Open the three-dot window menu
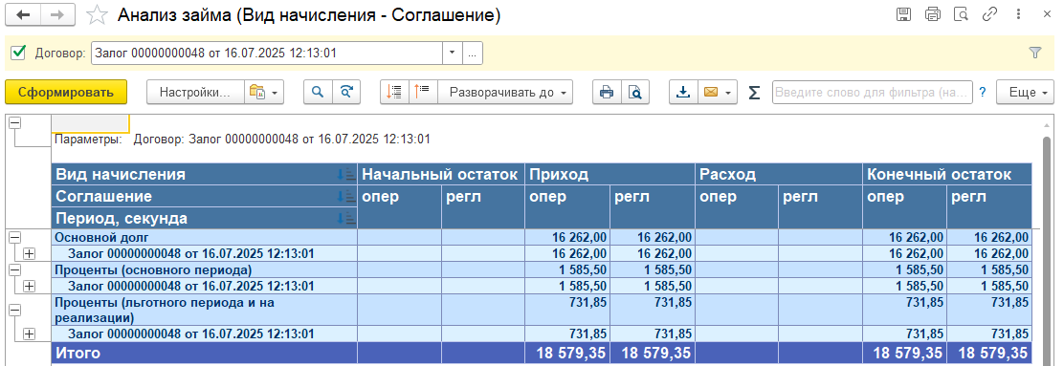The height and width of the screenshot is (366, 1064). 1018,14
